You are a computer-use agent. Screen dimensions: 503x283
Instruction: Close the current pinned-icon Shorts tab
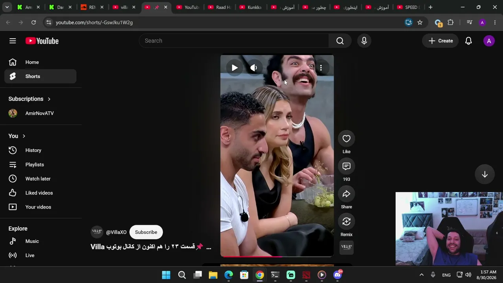[165, 7]
